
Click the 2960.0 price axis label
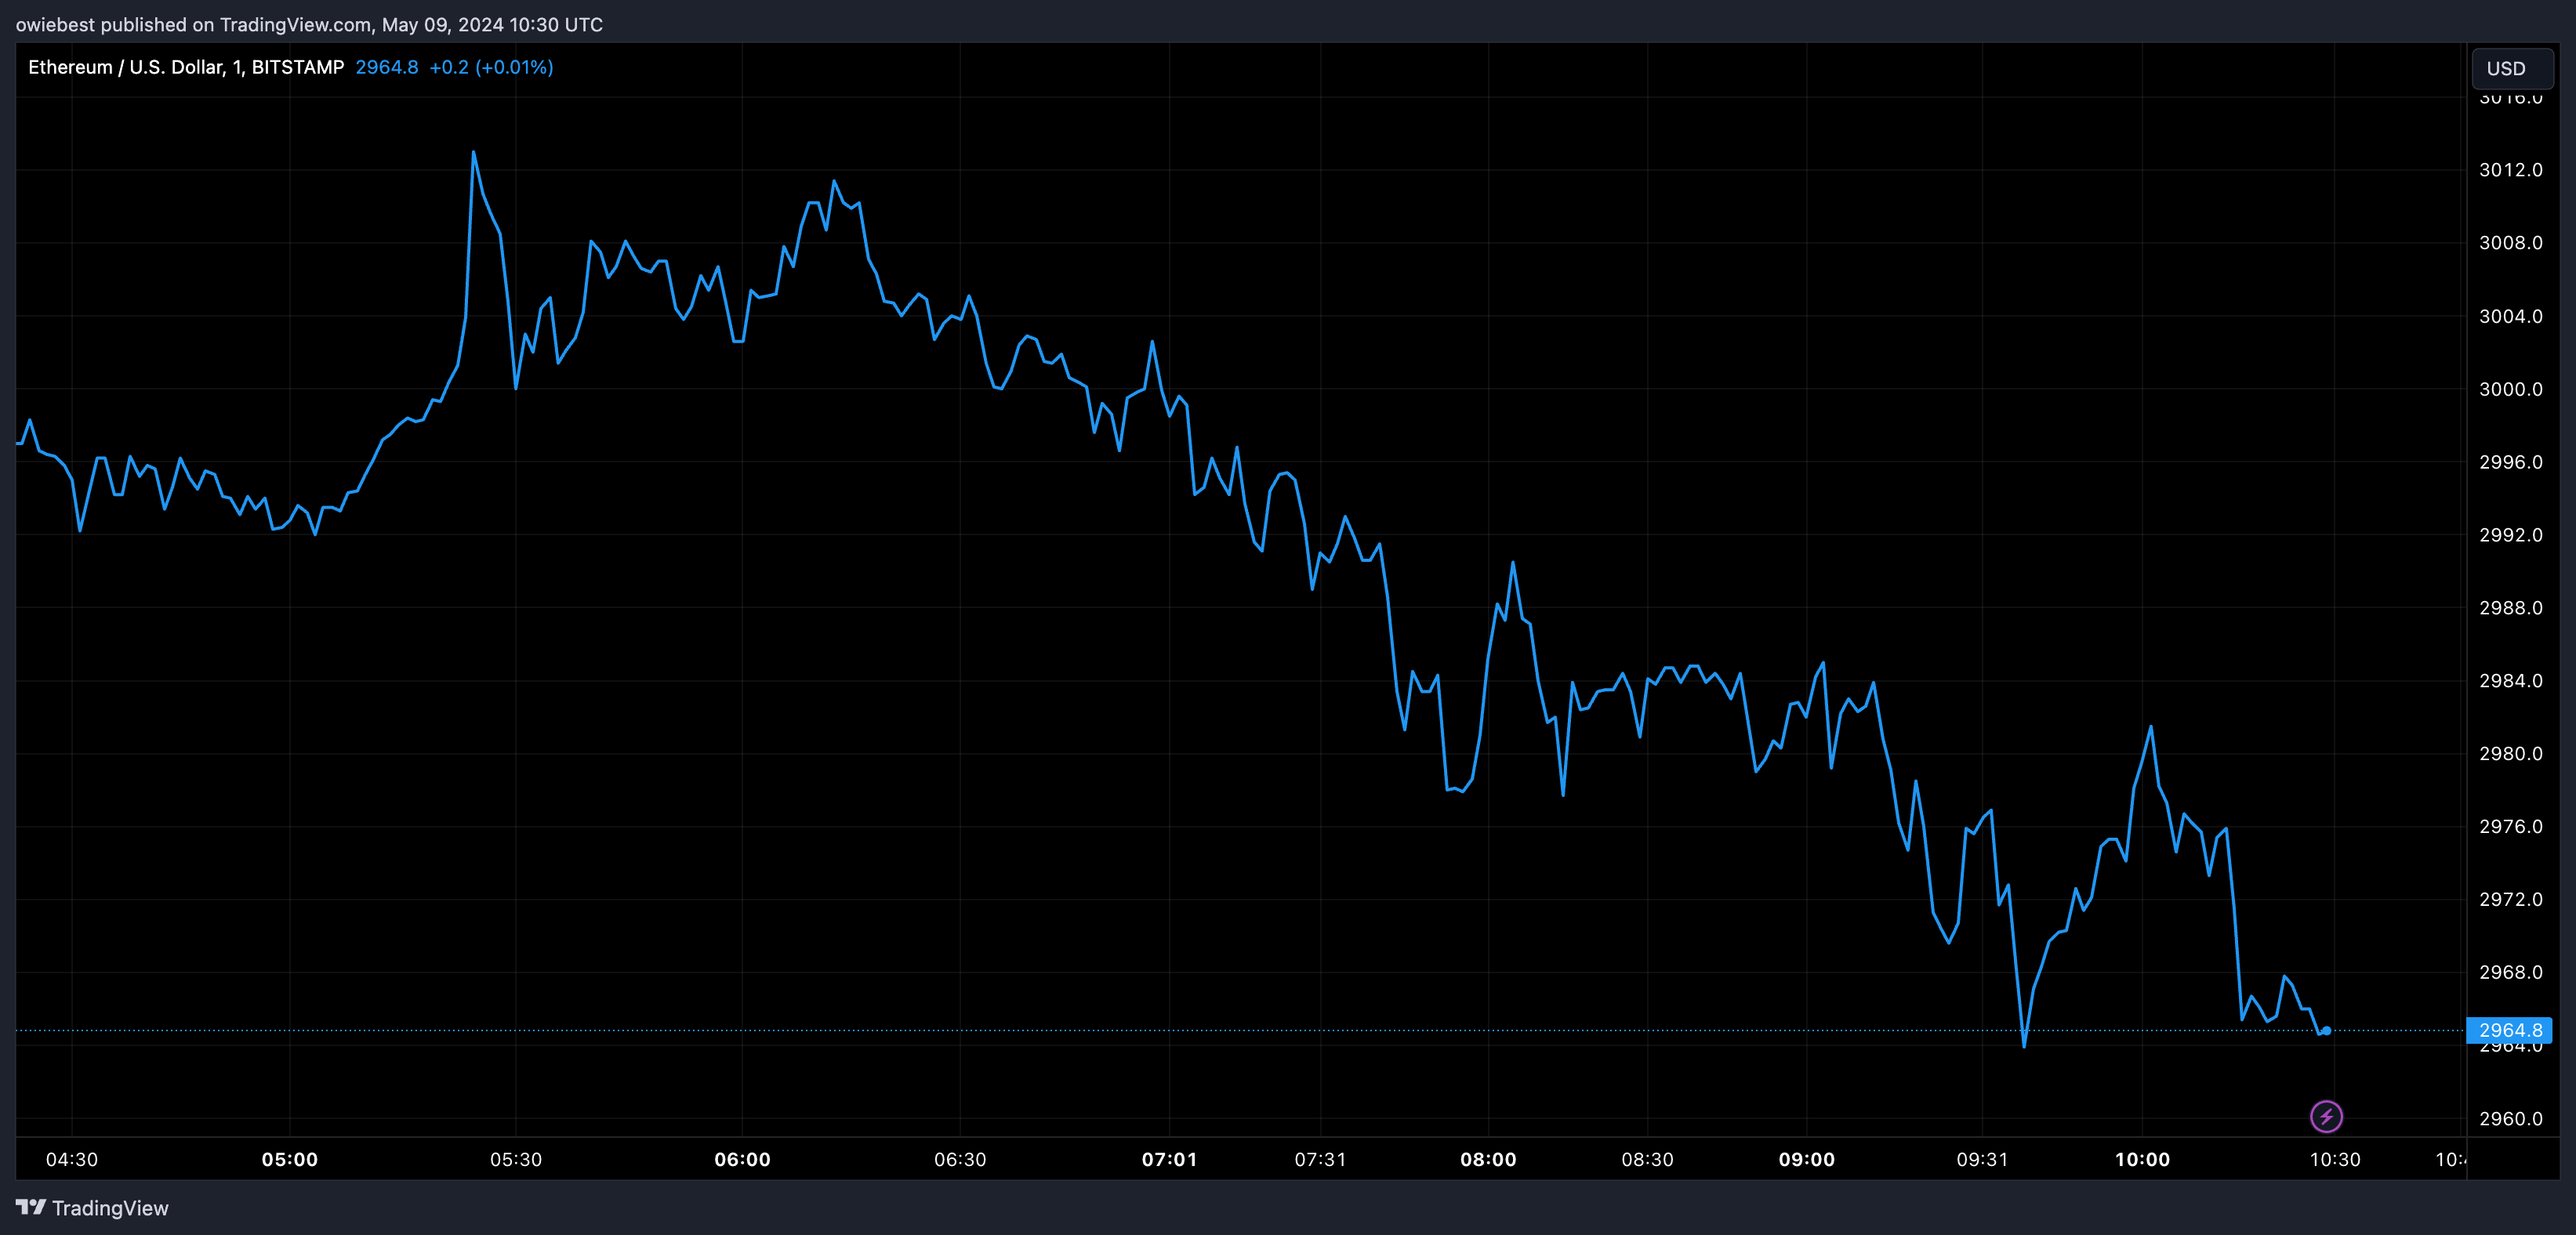2510,1119
